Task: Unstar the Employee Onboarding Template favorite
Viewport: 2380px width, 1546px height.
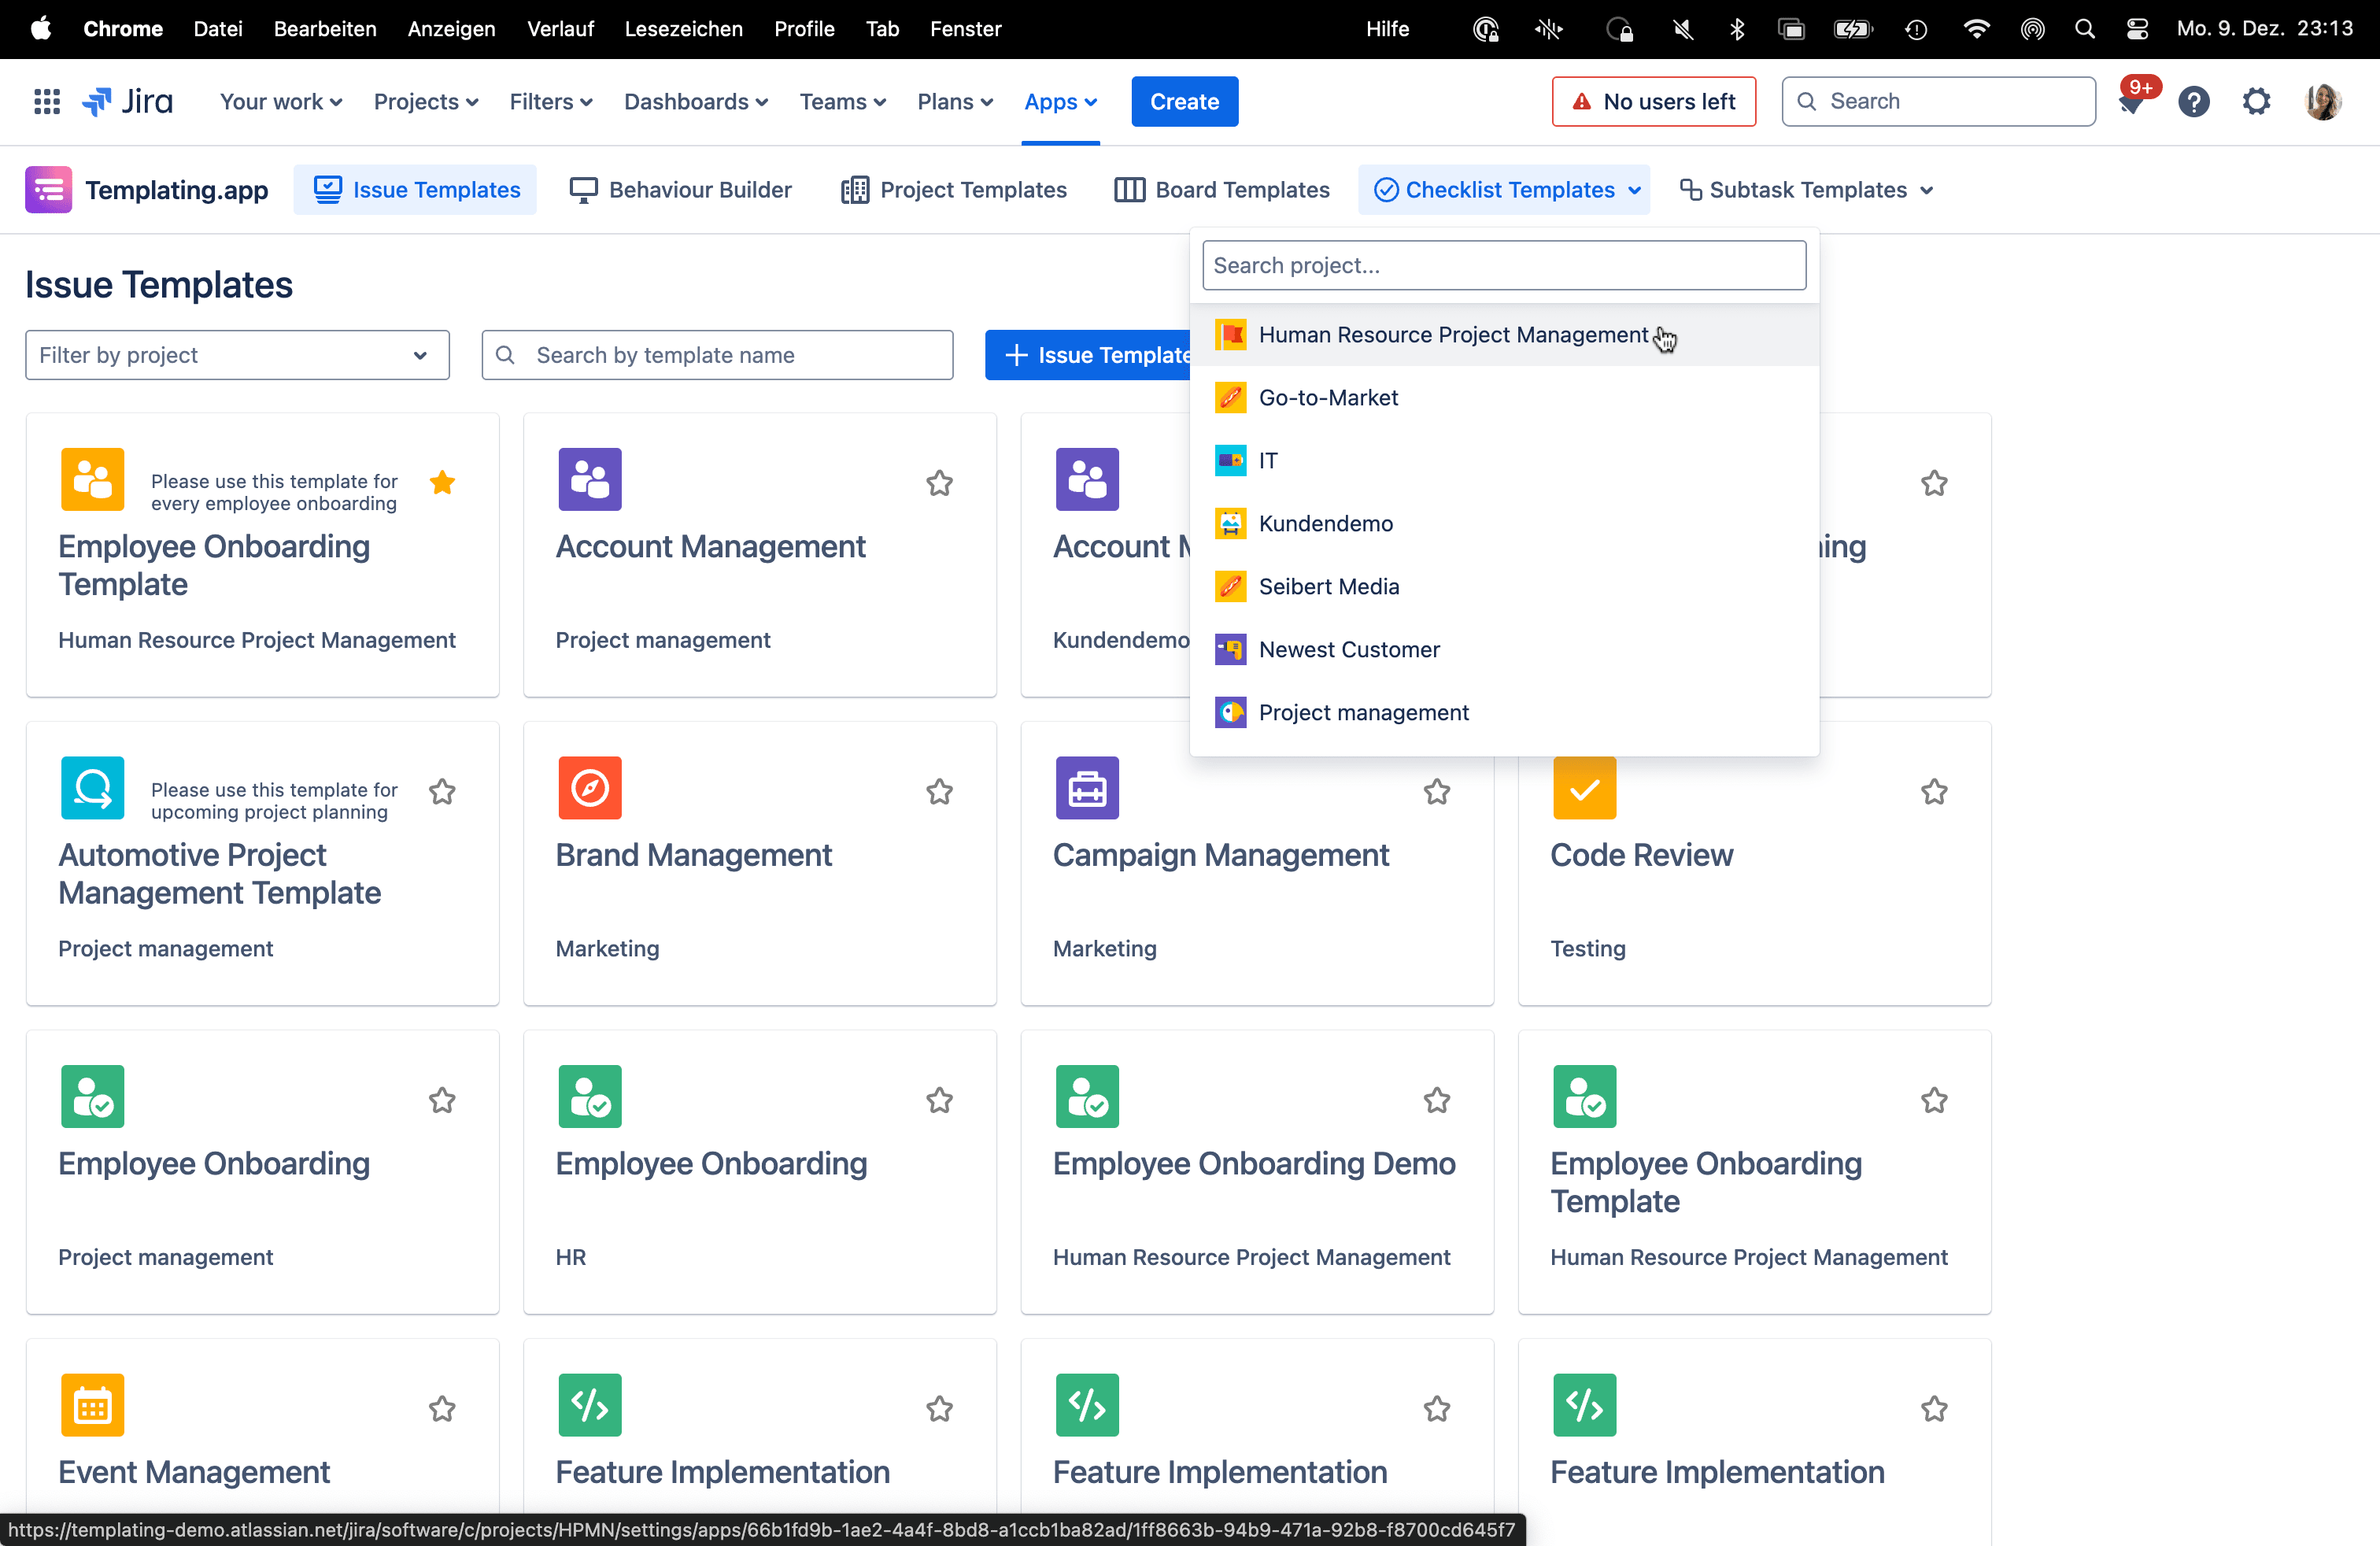Action: 442,483
